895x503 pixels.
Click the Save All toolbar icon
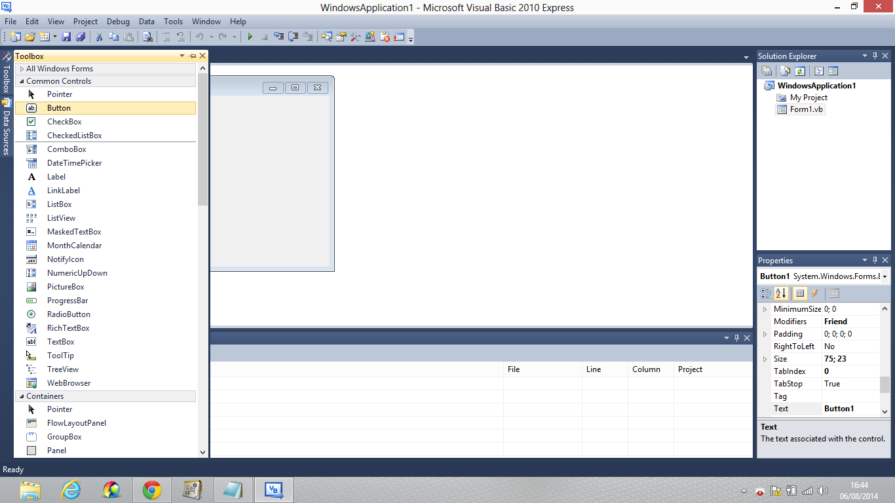pos(81,37)
